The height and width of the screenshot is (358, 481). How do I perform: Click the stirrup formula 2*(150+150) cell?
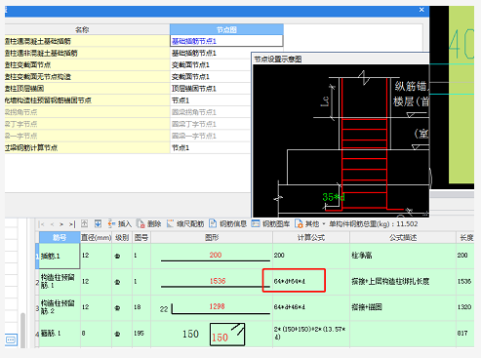pyautogui.click(x=311, y=334)
